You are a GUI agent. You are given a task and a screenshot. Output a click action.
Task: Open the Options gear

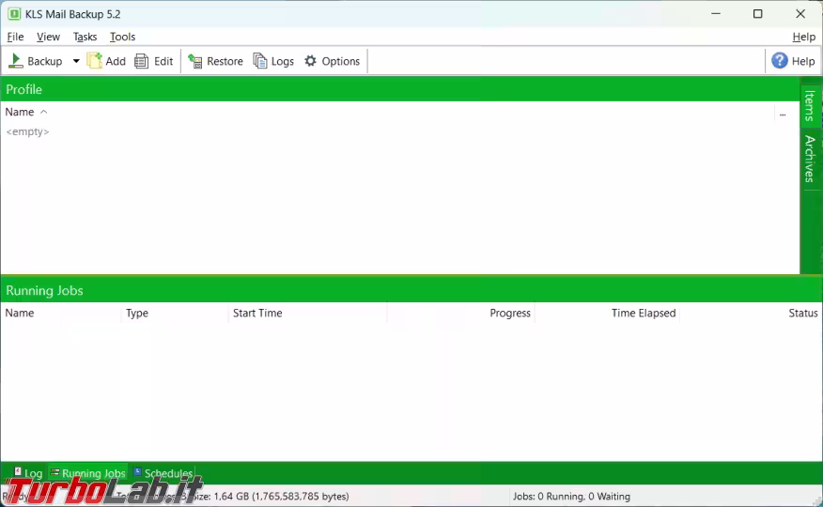(333, 61)
